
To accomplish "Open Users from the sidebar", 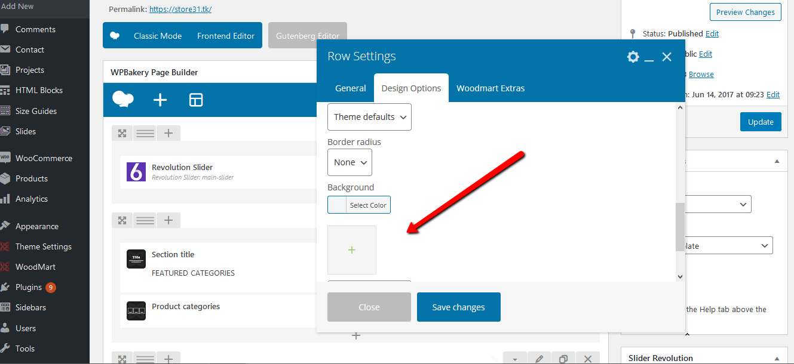I will pyautogui.click(x=26, y=328).
